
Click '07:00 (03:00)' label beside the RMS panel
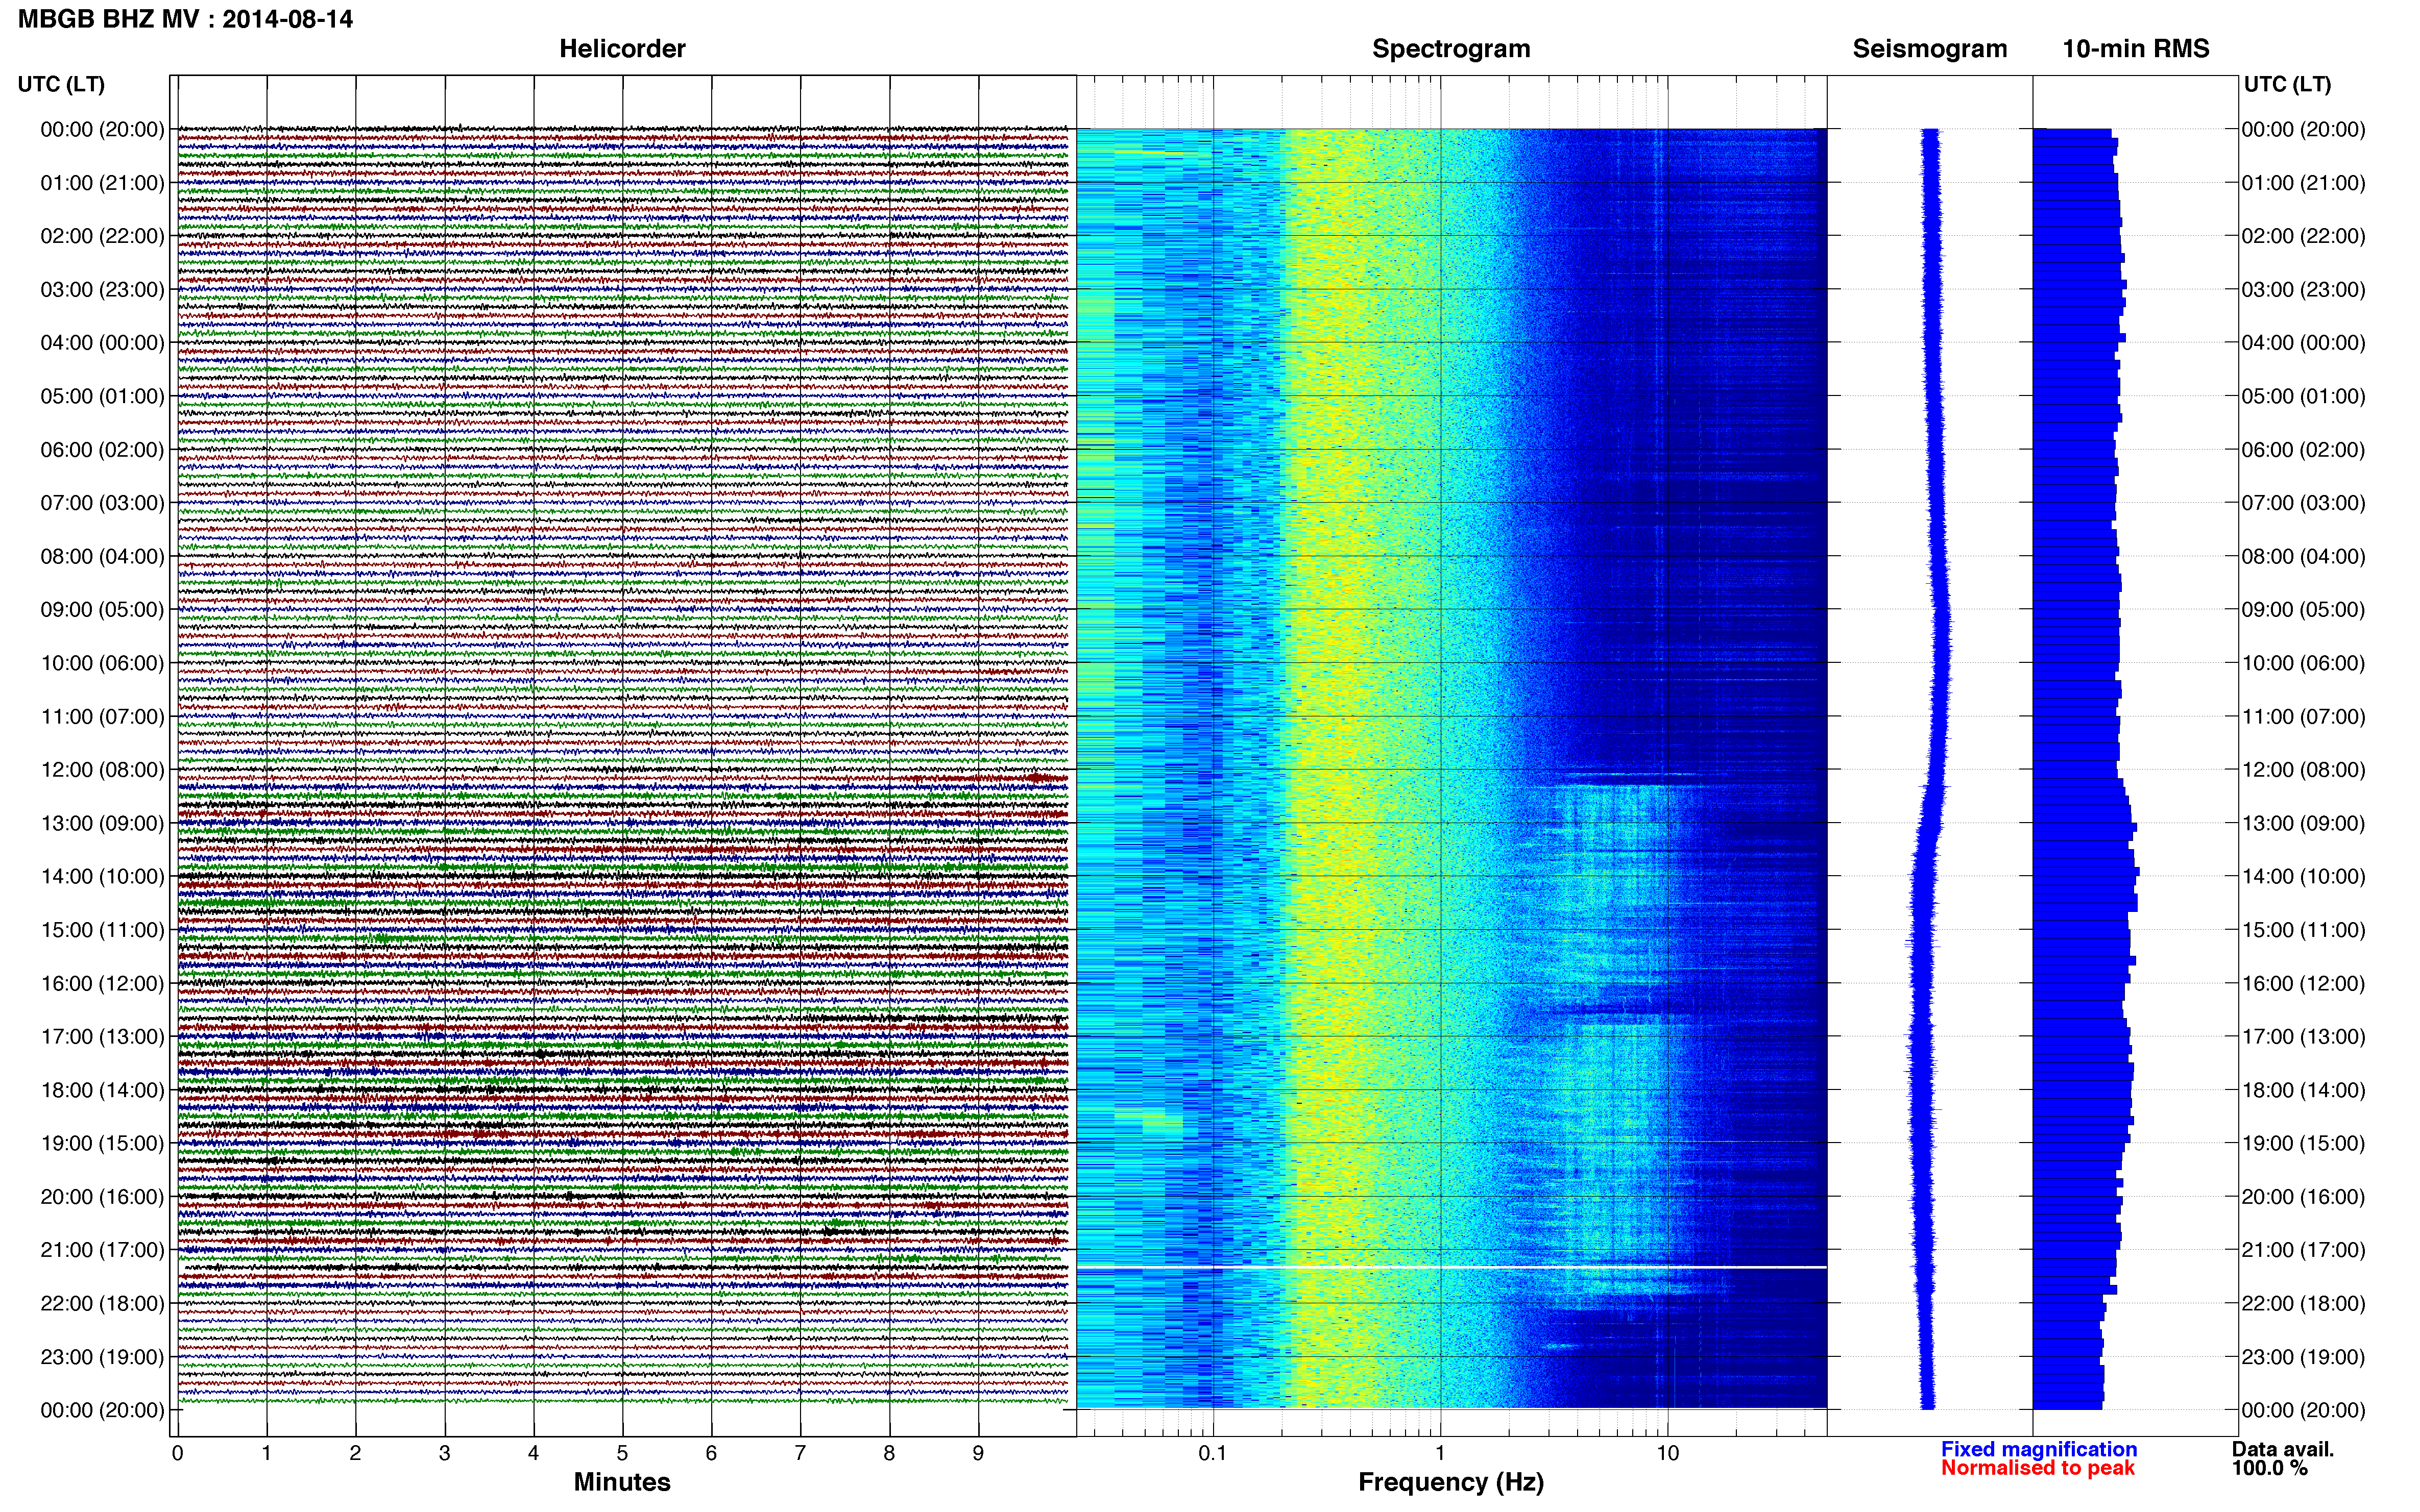click(x=2304, y=503)
